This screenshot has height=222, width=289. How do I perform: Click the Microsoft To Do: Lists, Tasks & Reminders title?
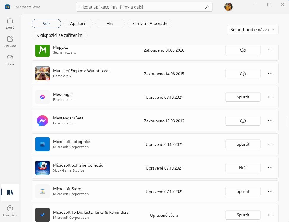(x=91, y=212)
